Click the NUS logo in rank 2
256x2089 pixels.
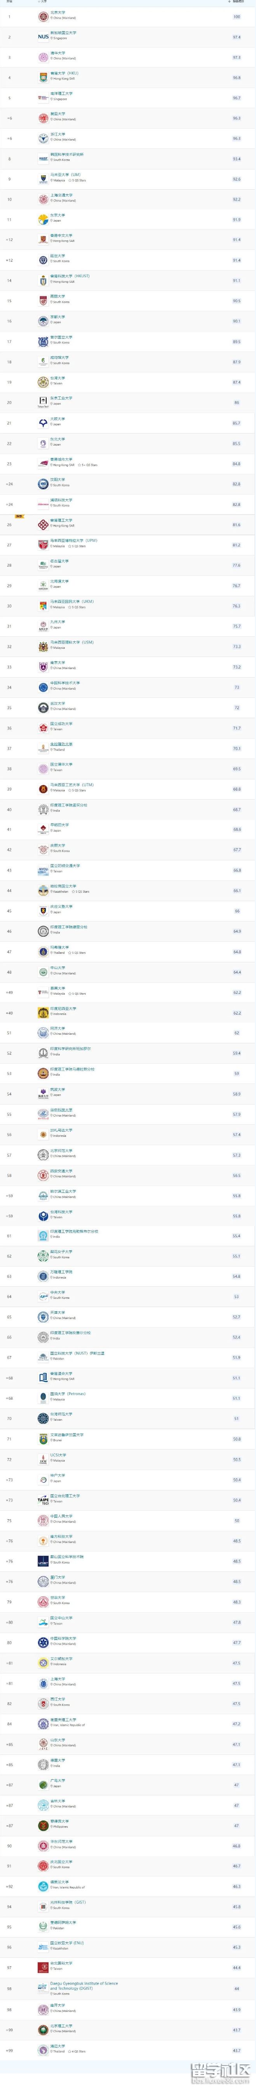pyautogui.click(x=43, y=37)
